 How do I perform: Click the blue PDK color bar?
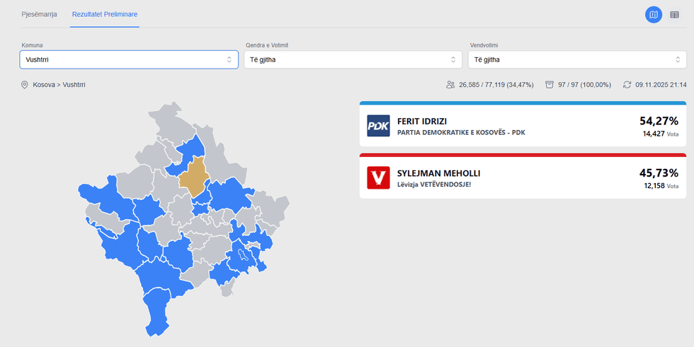(x=522, y=103)
